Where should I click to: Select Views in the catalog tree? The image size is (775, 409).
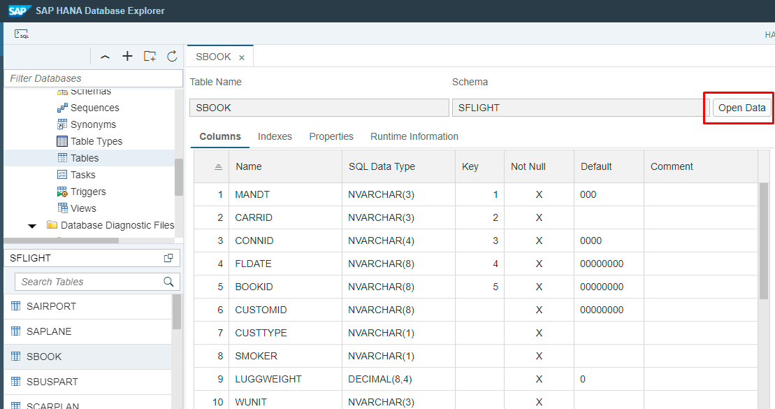(84, 209)
